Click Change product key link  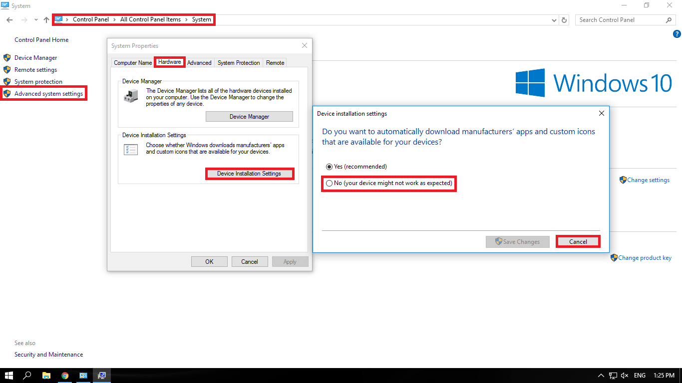[x=645, y=258]
